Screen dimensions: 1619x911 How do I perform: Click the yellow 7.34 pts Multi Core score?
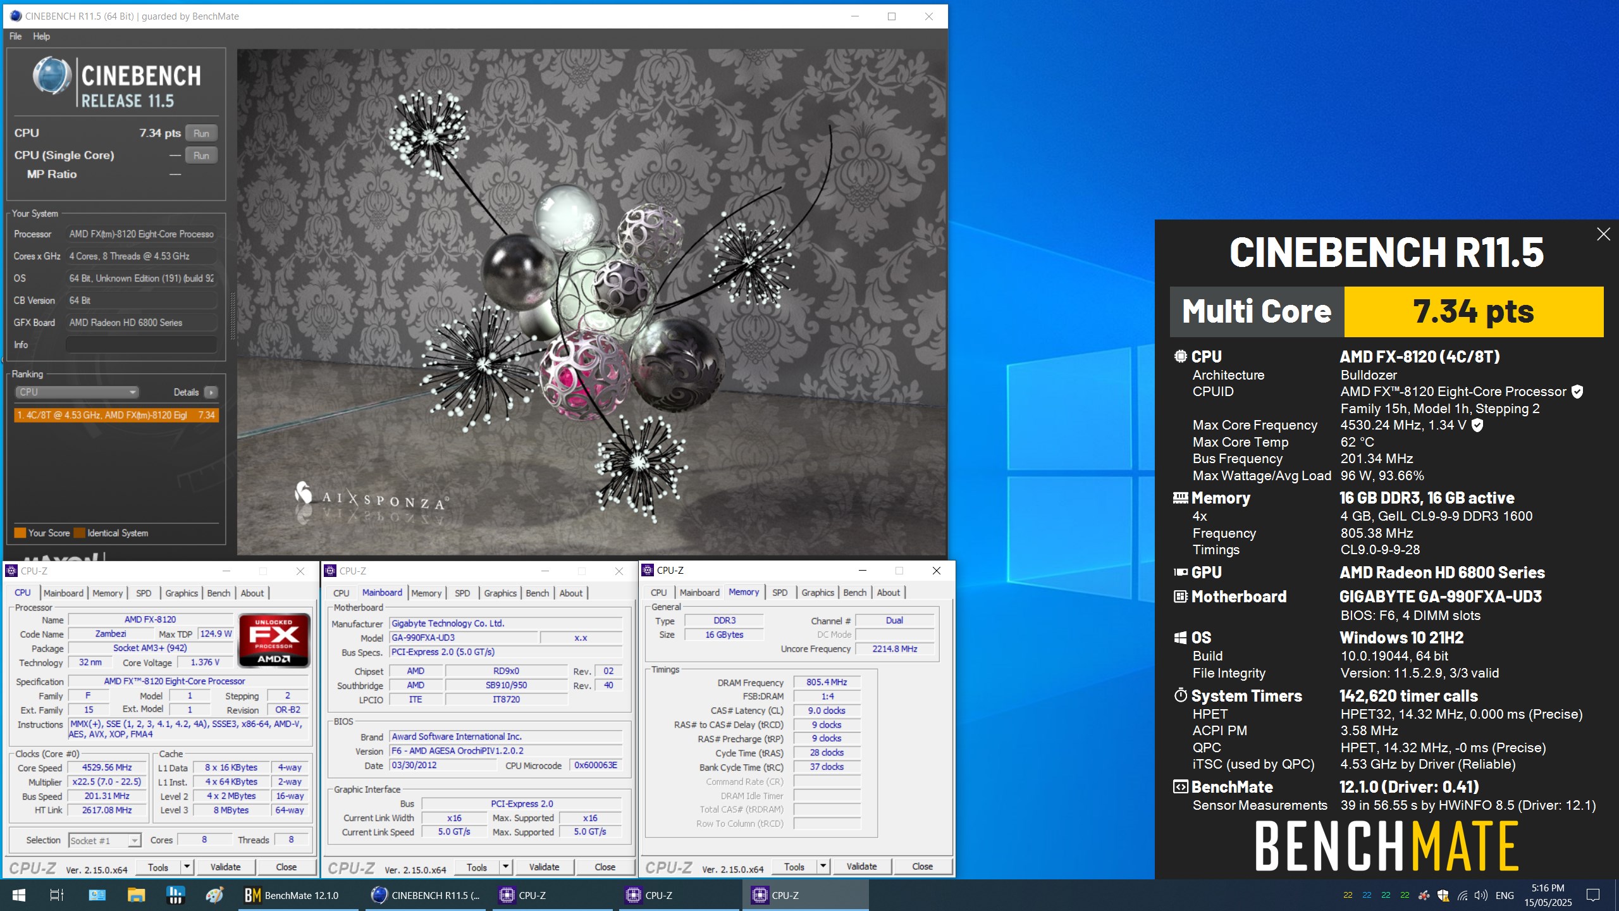coord(1474,311)
